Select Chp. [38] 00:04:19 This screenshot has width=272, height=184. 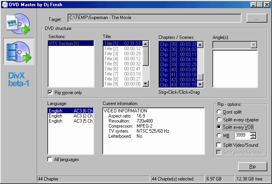pos(178,60)
